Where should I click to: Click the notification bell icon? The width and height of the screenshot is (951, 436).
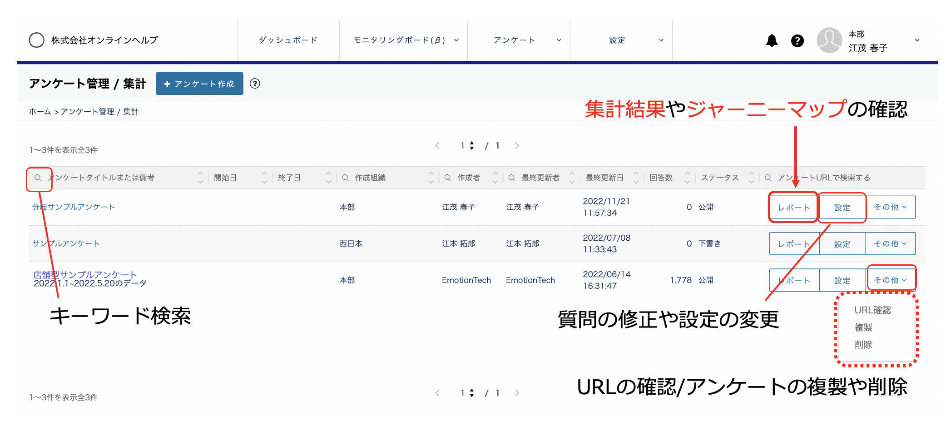point(772,40)
